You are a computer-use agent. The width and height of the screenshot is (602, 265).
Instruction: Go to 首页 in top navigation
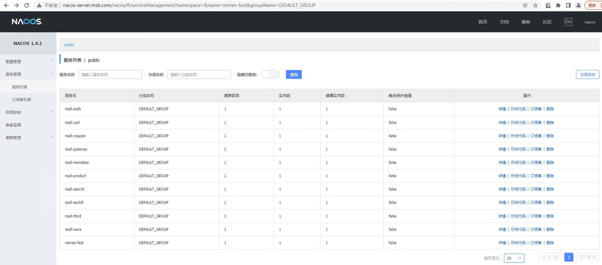pos(483,22)
